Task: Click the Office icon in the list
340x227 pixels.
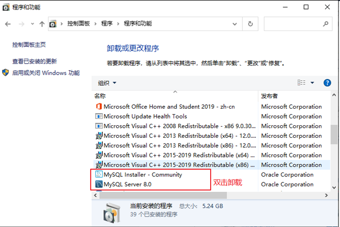Action: [99, 107]
